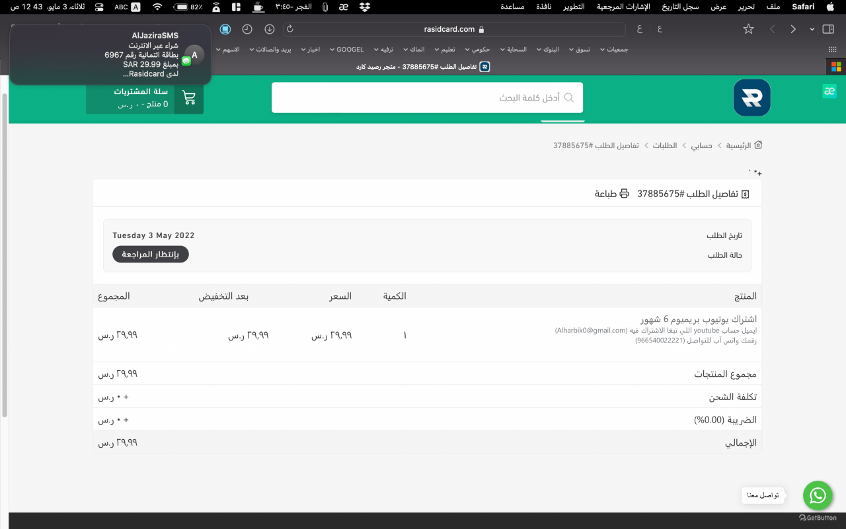The image size is (846, 529).
Task: Expand the السحابة bookmarks folder
Action: click(x=513, y=50)
